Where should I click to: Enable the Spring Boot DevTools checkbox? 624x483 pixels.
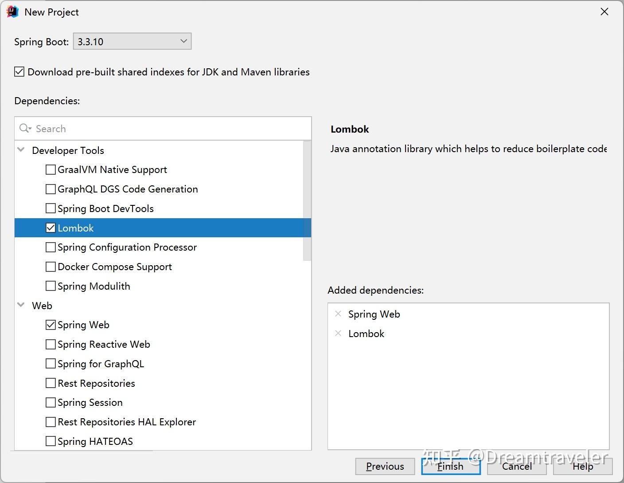pyautogui.click(x=51, y=208)
